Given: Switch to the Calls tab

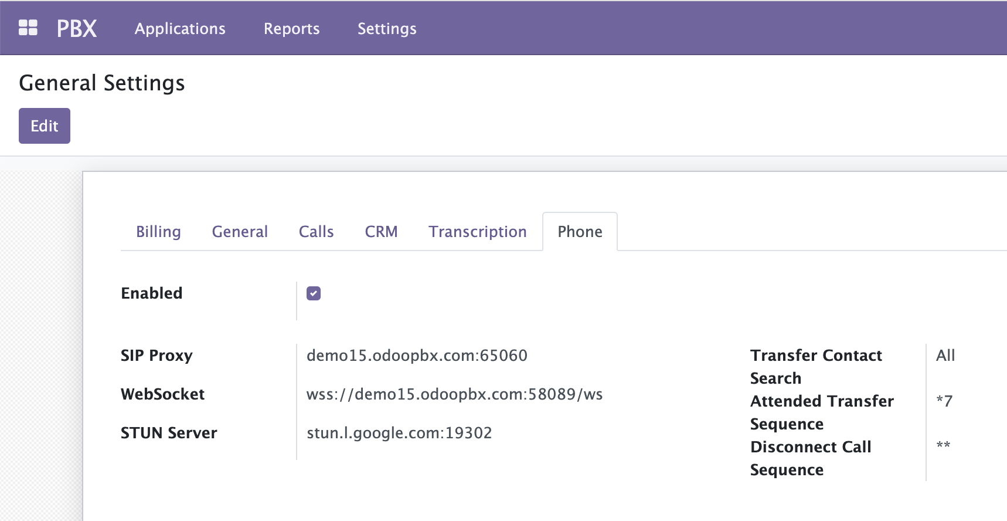Looking at the screenshot, I should (x=316, y=232).
